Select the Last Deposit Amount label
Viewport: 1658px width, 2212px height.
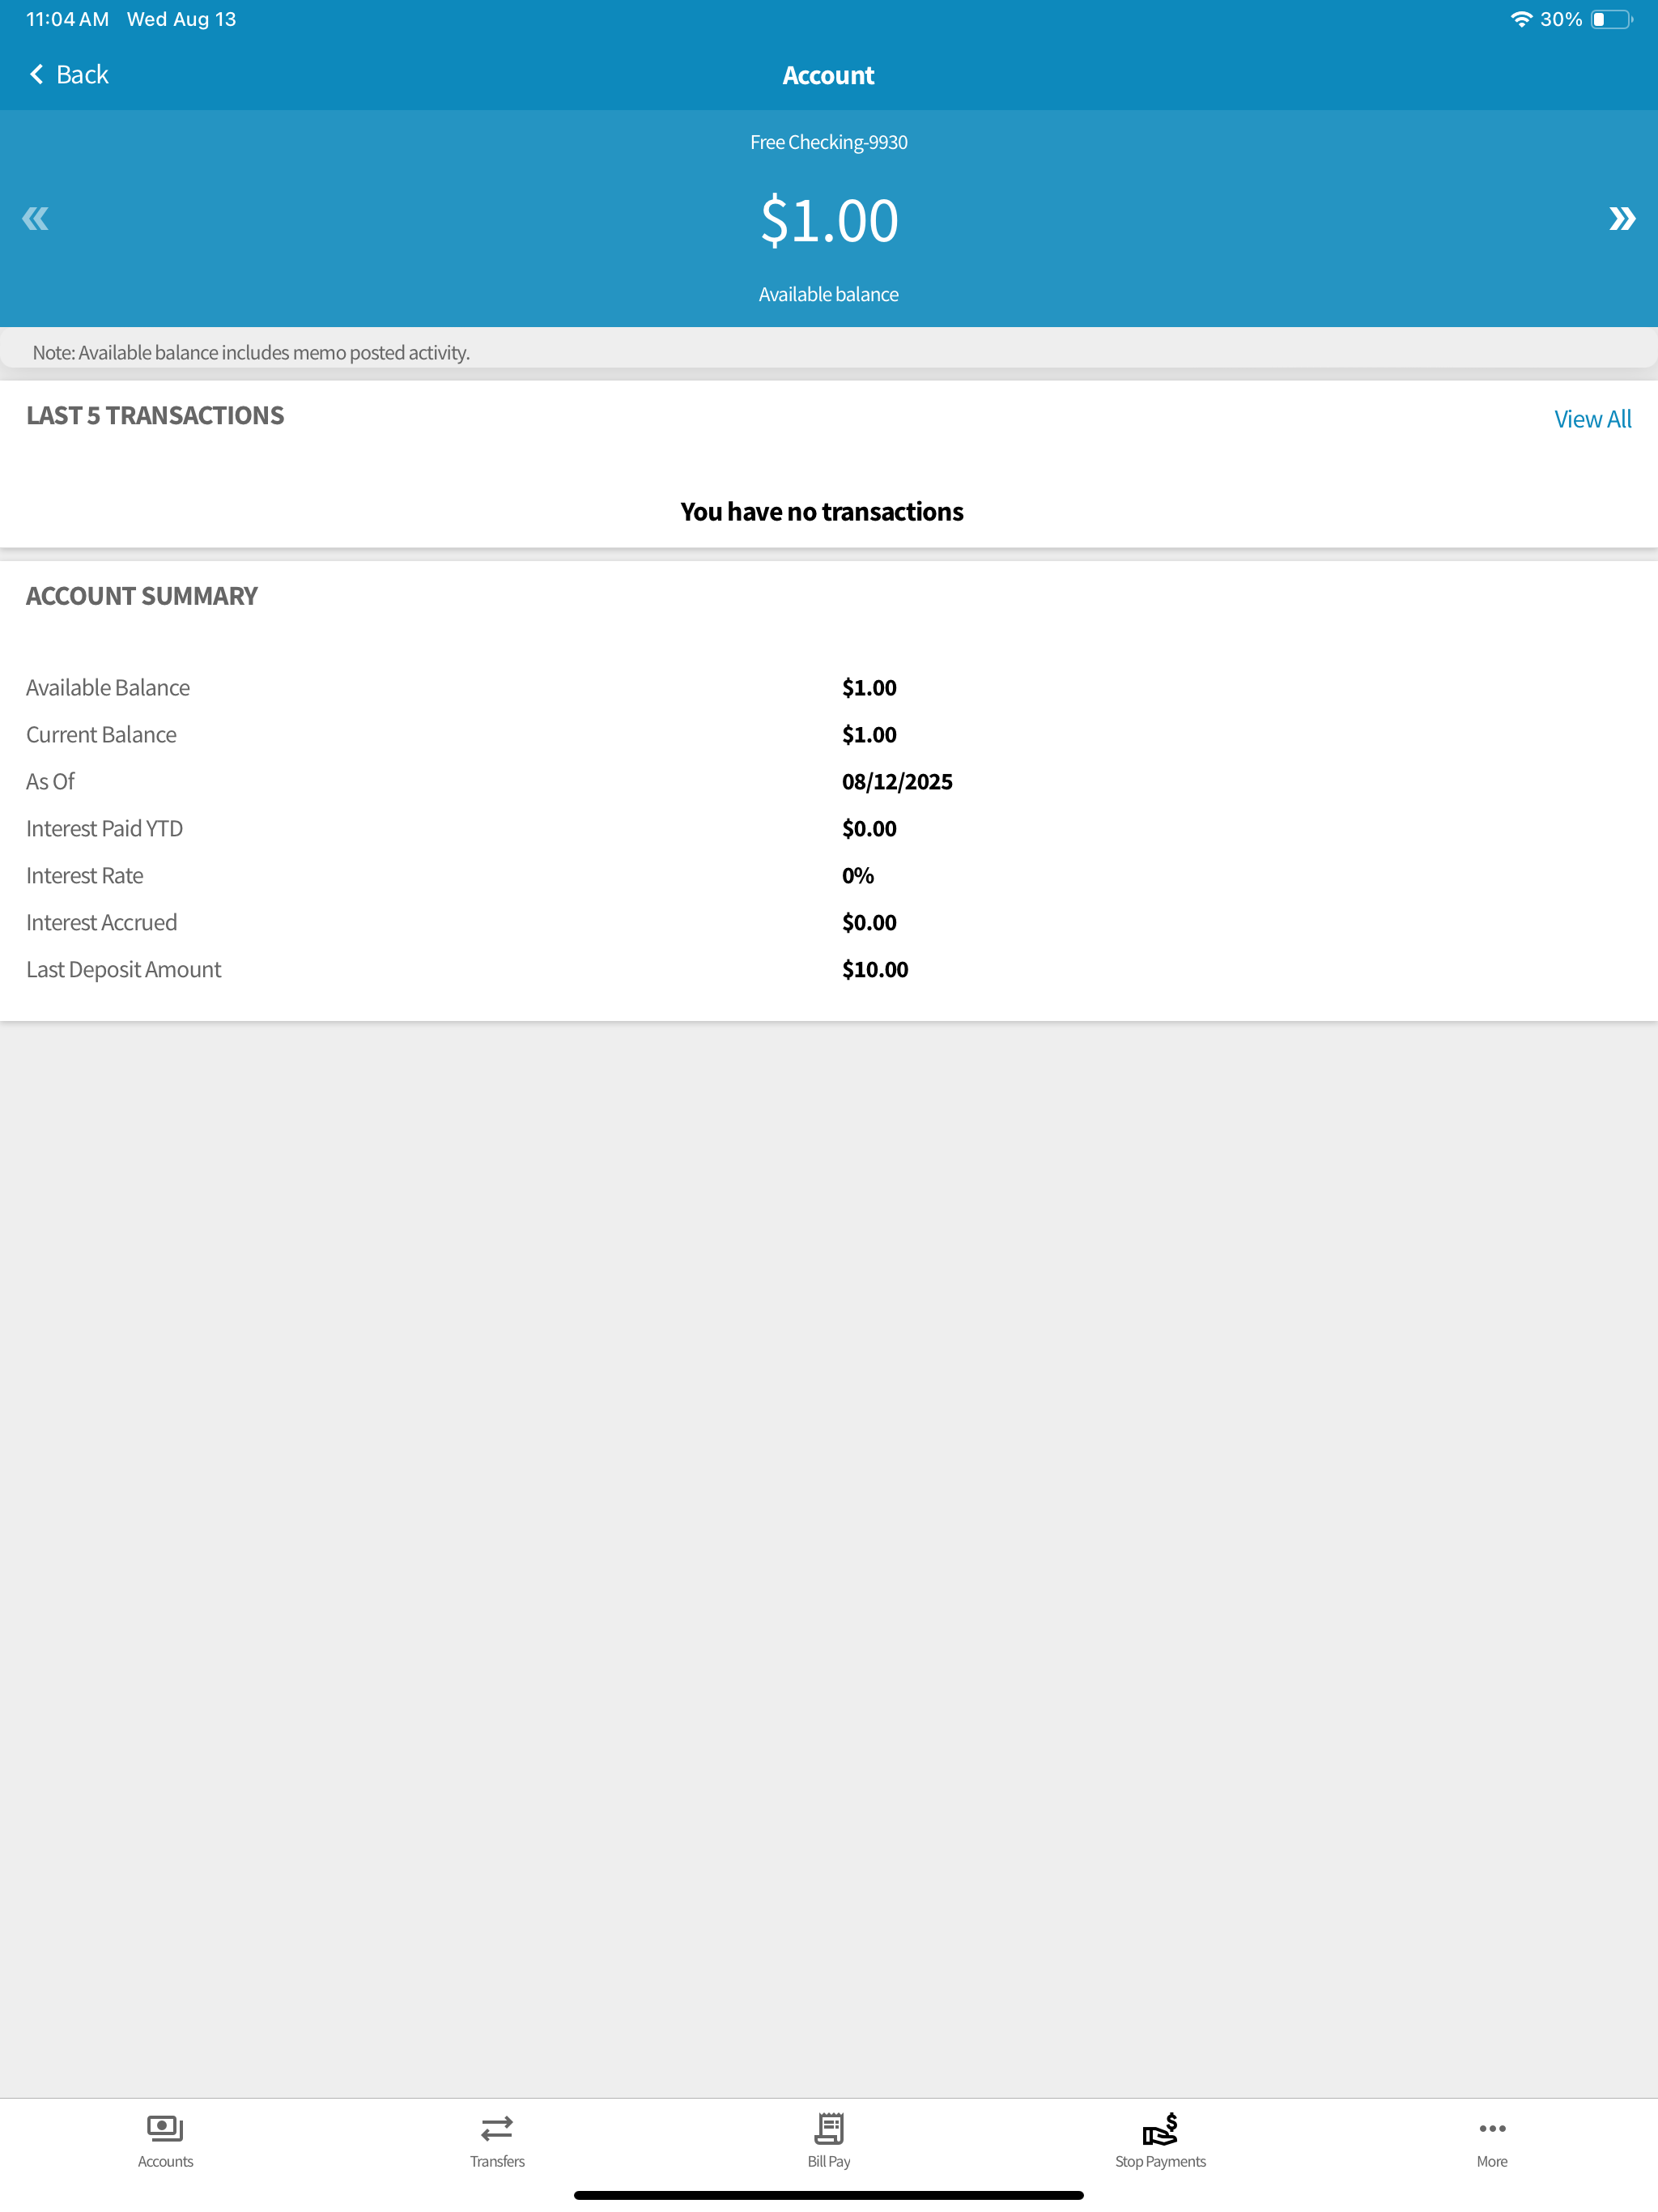123,970
